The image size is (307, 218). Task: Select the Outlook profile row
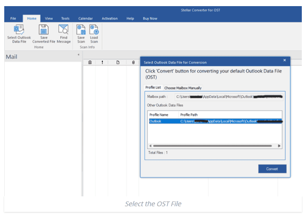click(215, 121)
